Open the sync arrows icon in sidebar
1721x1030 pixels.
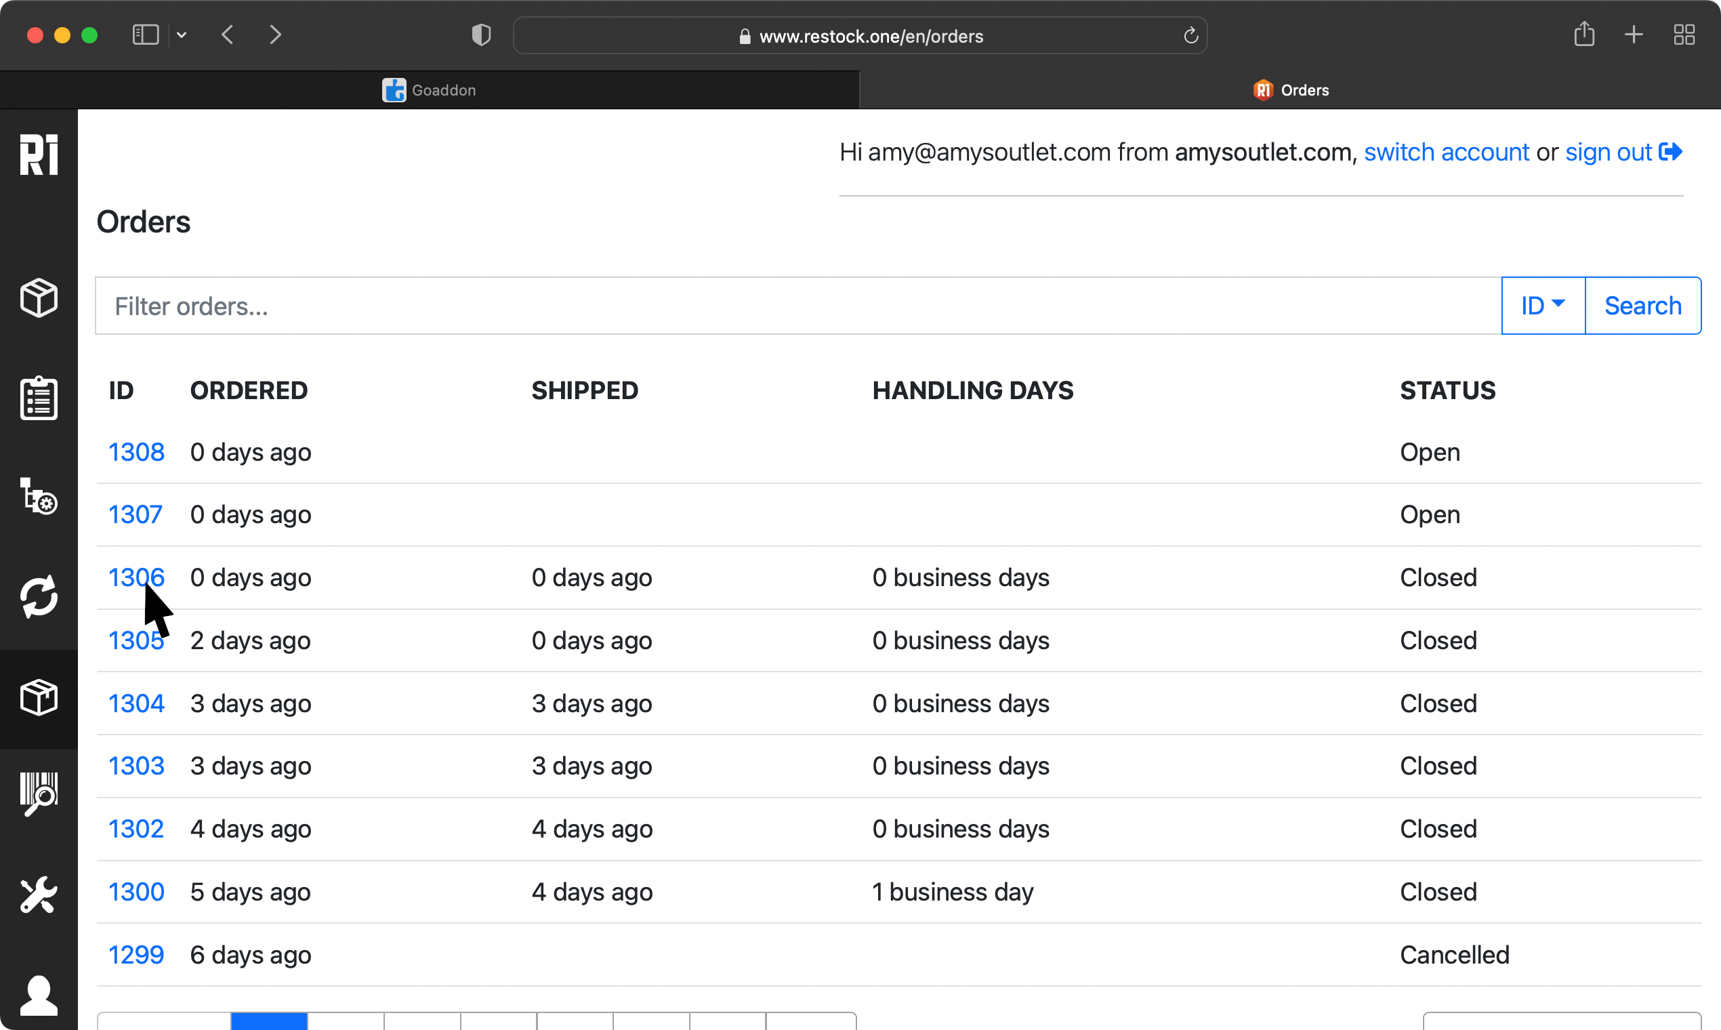pyautogui.click(x=39, y=596)
